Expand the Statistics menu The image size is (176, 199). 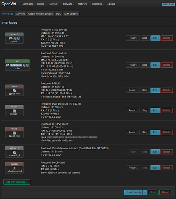tap(98, 4)
